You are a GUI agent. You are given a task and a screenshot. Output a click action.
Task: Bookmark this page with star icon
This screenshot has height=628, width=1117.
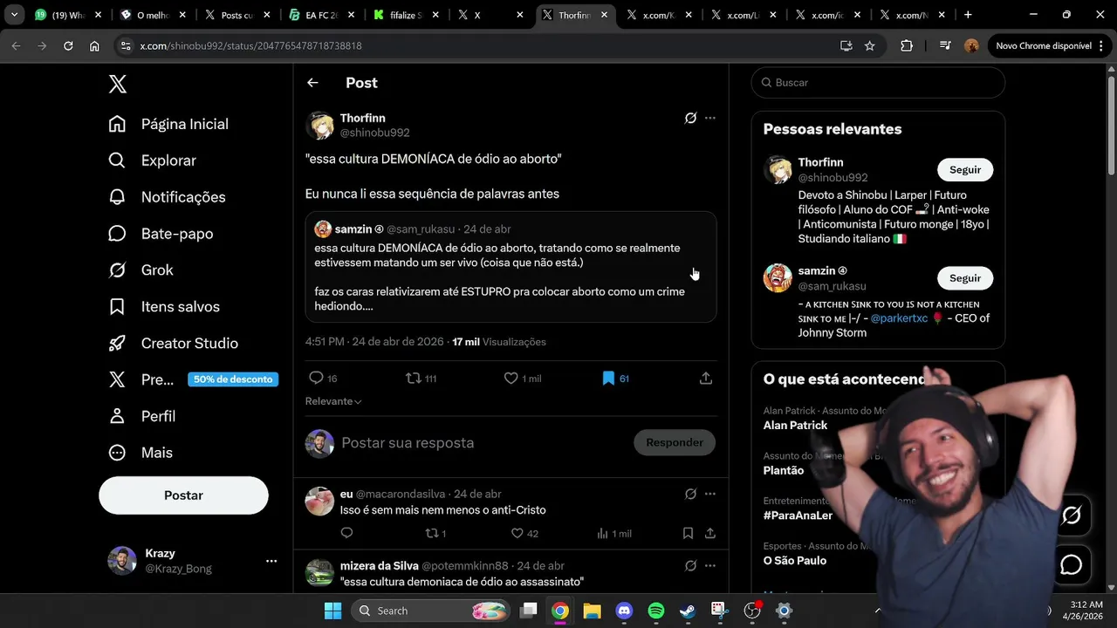(x=869, y=46)
